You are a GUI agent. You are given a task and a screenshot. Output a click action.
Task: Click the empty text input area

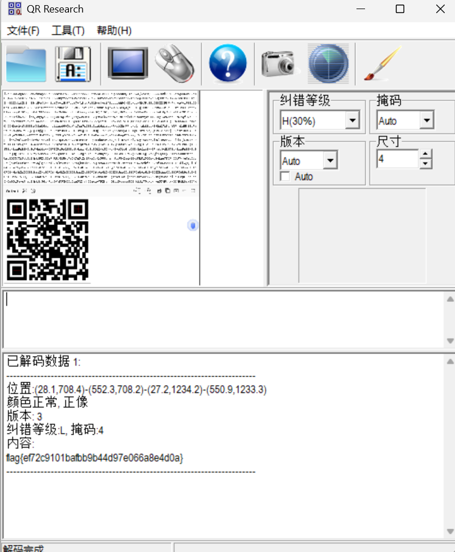224,319
